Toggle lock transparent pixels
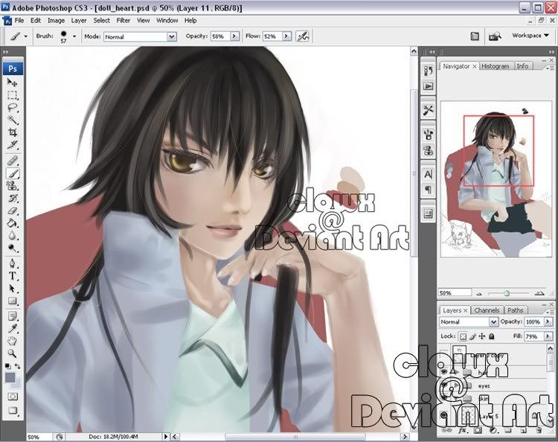 tap(462, 336)
